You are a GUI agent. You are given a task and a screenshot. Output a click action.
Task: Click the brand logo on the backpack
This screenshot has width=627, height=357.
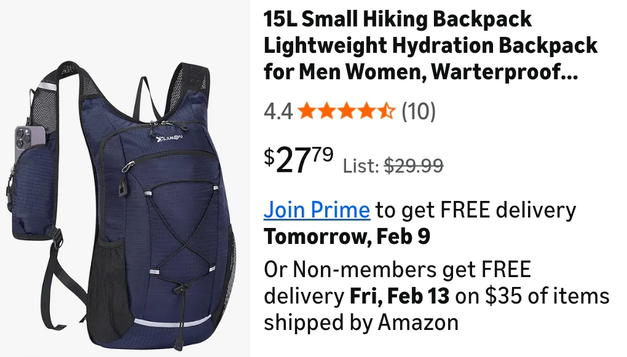(x=169, y=139)
